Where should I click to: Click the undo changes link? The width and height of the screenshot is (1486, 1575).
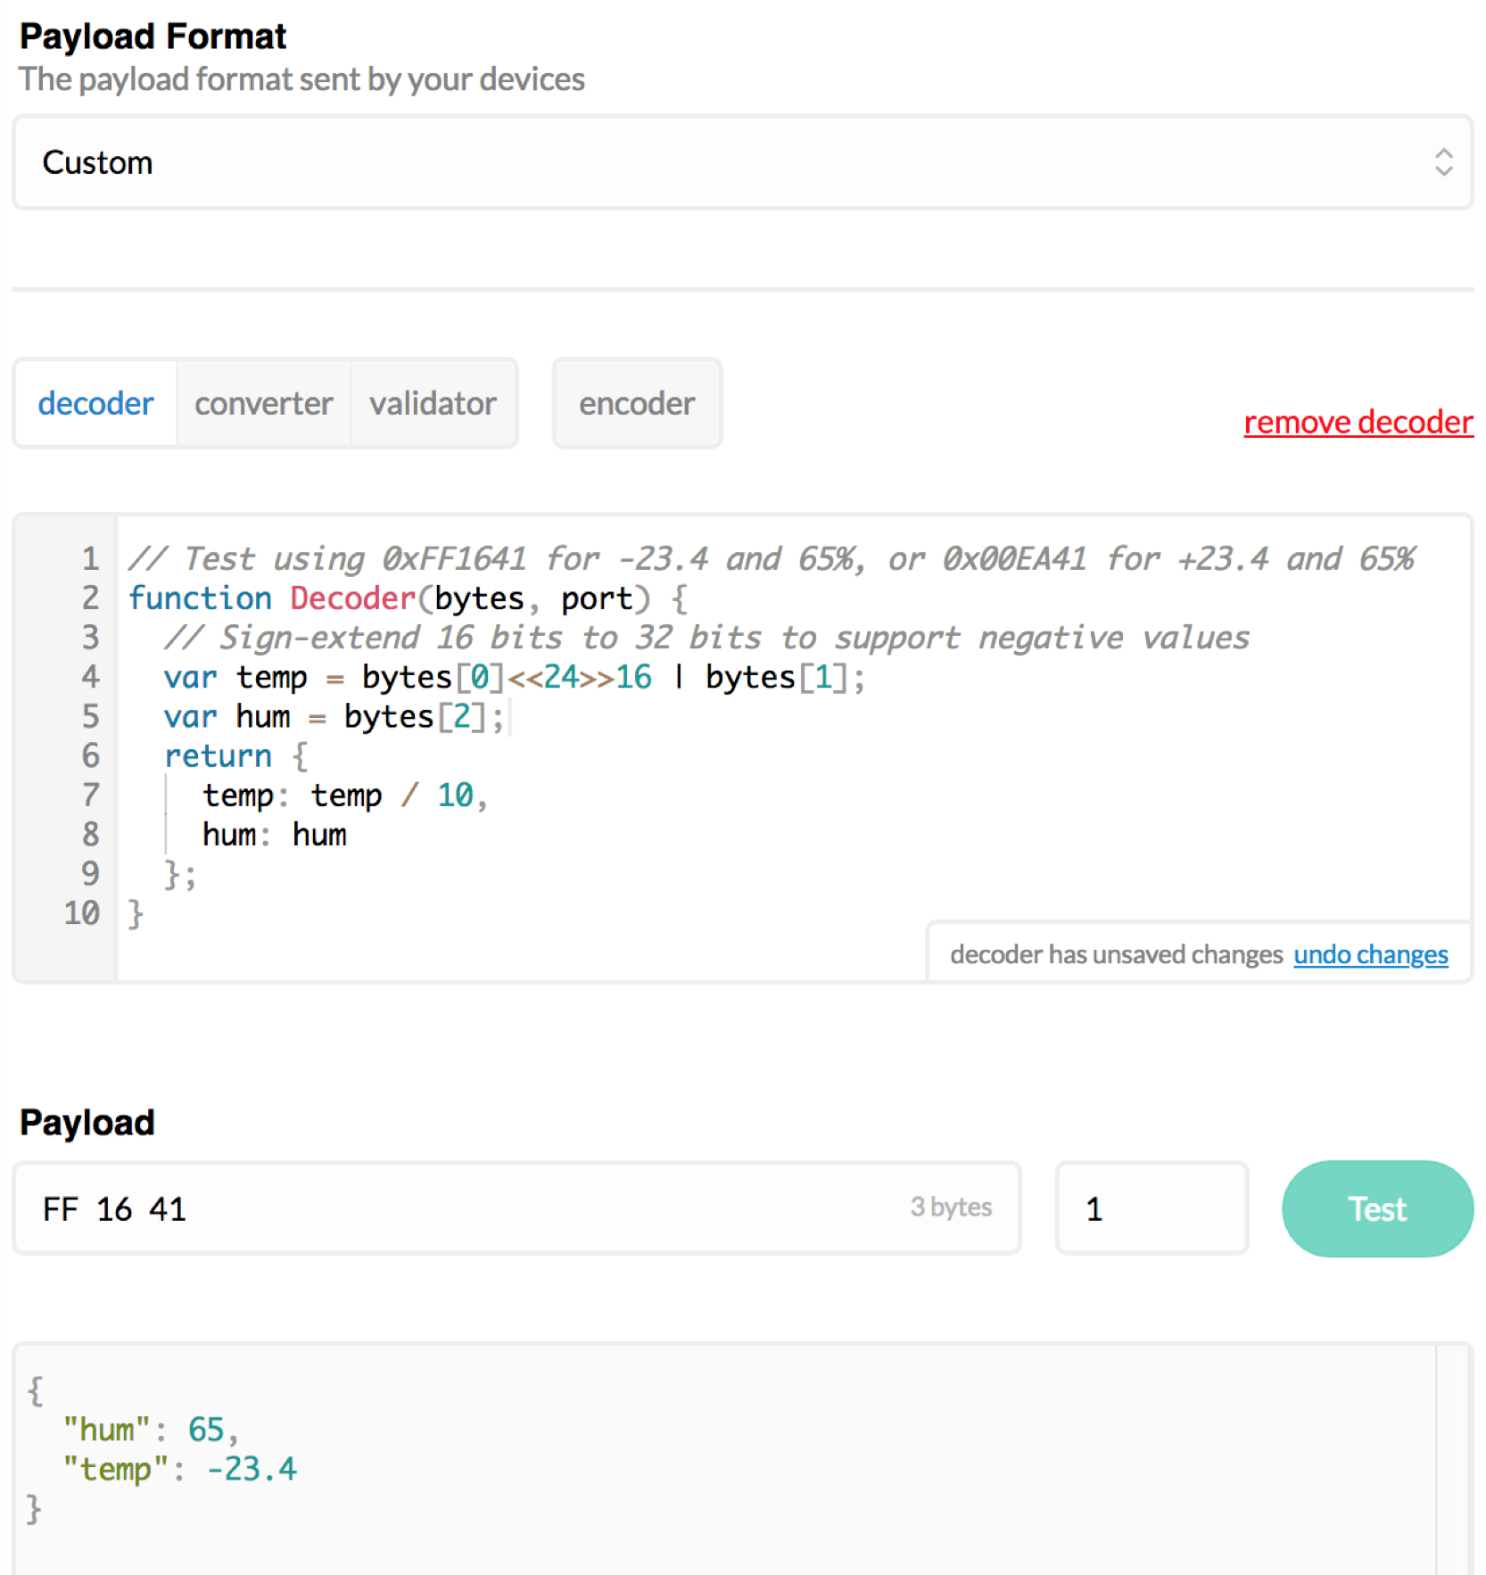pos(1370,954)
